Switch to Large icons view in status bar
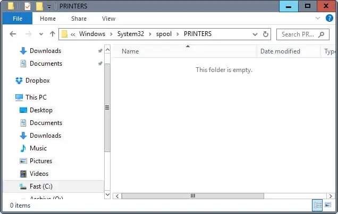This screenshot has height=214, width=338. point(328,205)
